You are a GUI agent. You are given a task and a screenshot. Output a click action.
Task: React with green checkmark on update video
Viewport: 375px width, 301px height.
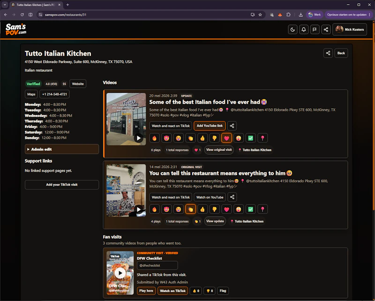250,138
